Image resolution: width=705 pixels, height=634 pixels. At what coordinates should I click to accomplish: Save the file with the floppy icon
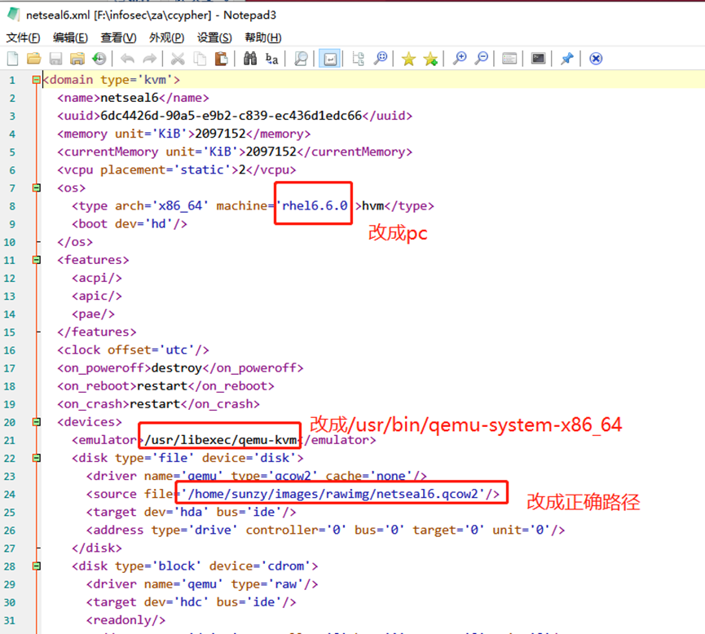[55, 59]
